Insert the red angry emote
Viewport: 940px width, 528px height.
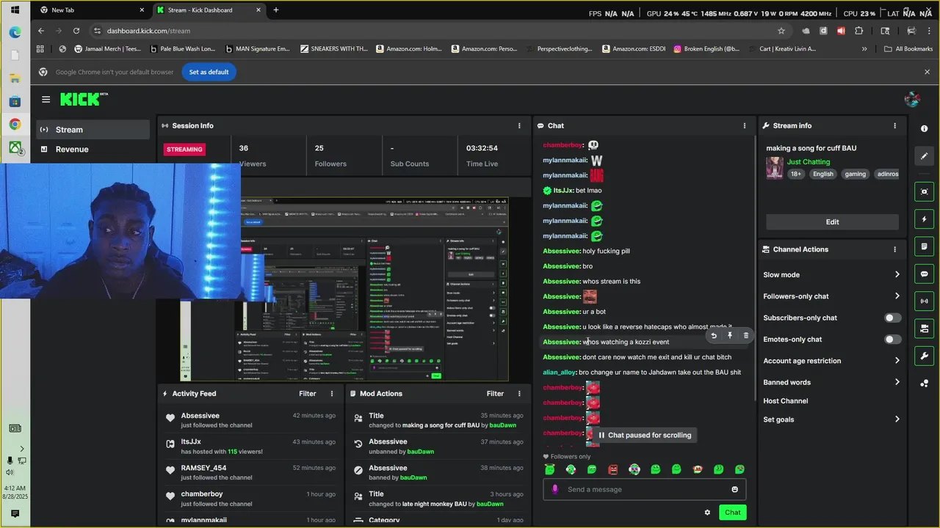(x=613, y=469)
